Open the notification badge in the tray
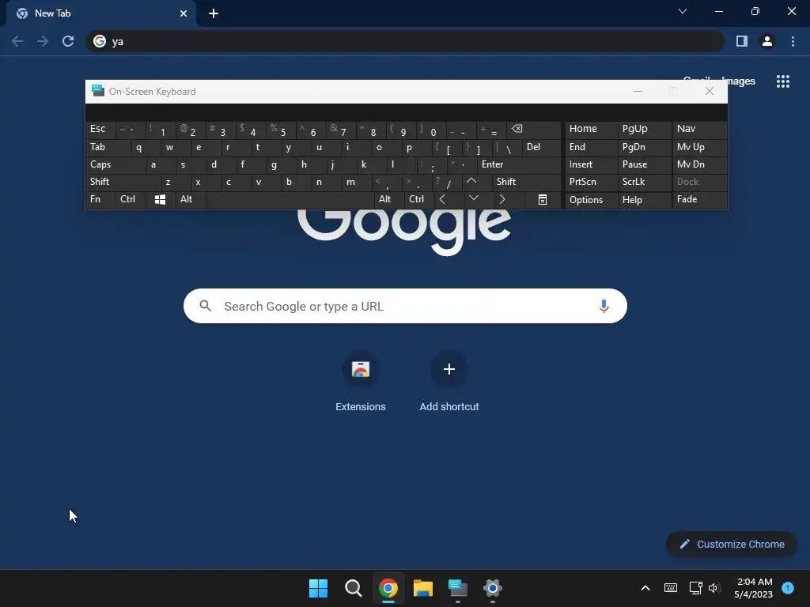 (x=788, y=588)
